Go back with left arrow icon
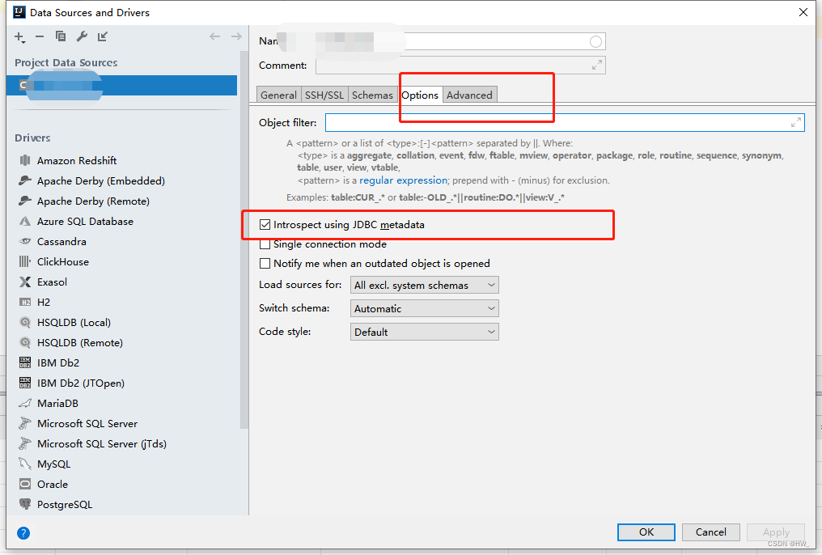Viewport: 822px width, 555px height. pyautogui.click(x=215, y=36)
